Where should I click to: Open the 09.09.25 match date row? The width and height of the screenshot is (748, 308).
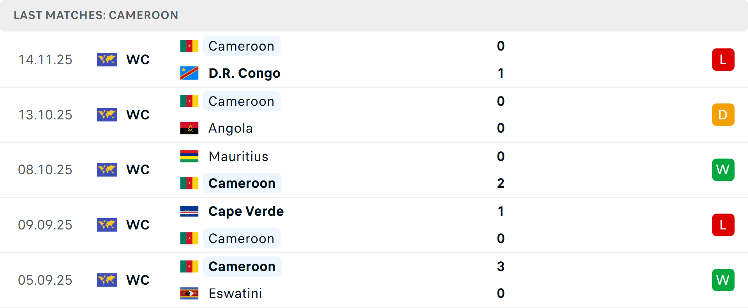pyautogui.click(x=45, y=225)
